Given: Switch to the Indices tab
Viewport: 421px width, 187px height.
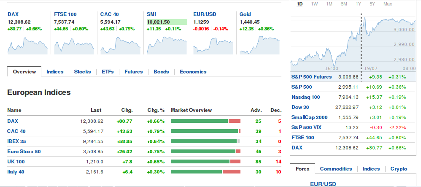Looking at the screenshot, I should tap(55, 72).
